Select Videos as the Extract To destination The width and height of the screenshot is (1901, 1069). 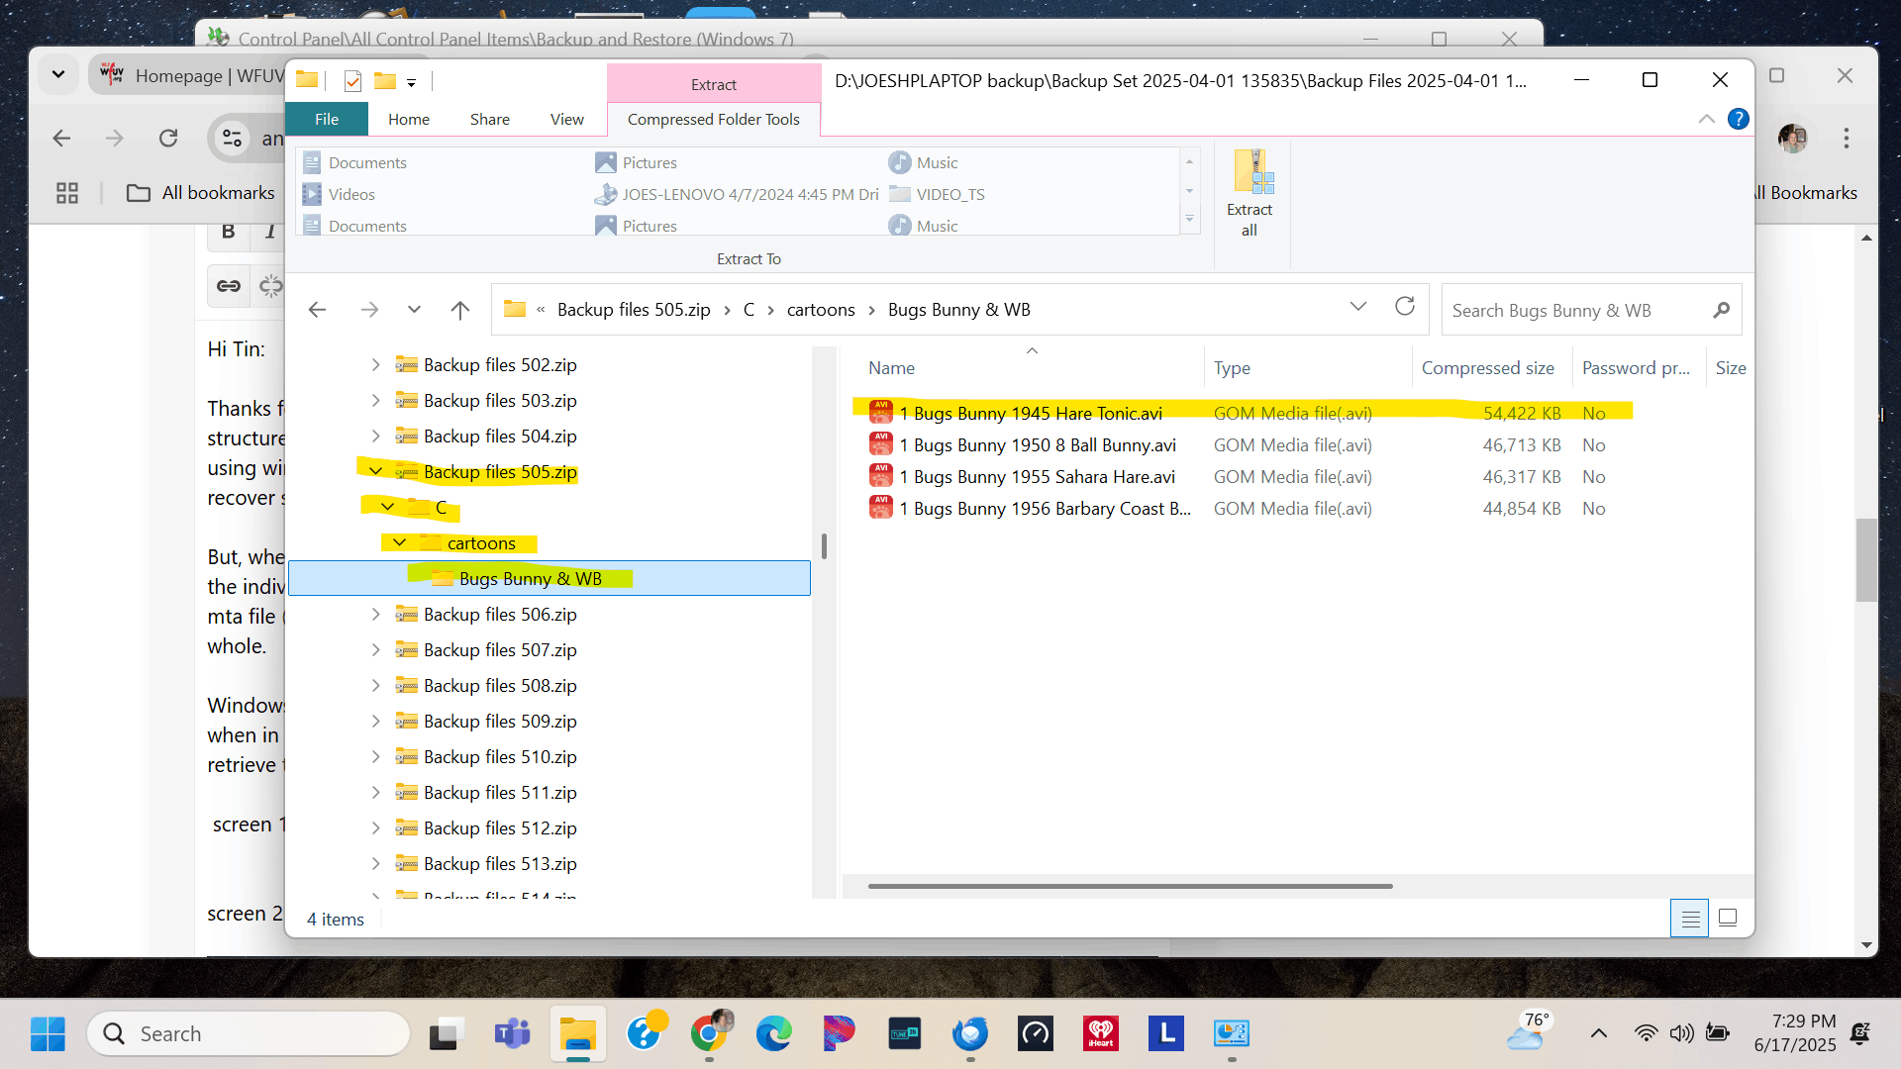[350, 194]
